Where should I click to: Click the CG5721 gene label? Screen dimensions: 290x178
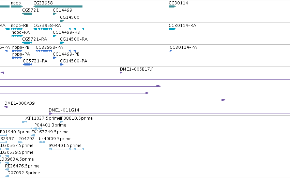click(31, 10)
